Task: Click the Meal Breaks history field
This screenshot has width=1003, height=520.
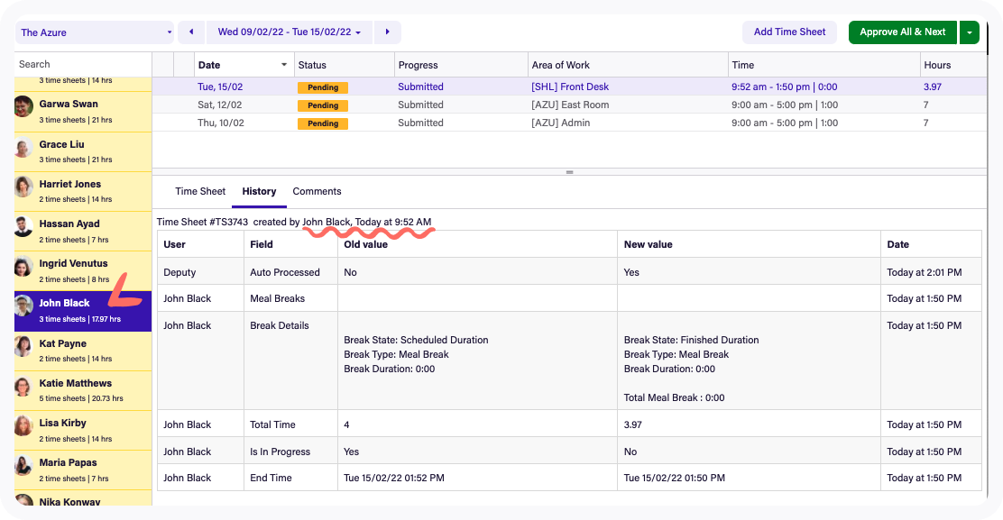Action: tap(277, 298)
